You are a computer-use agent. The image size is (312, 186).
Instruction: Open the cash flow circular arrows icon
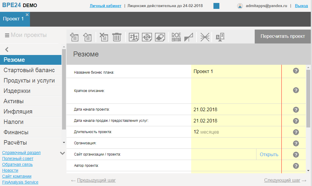147,37
